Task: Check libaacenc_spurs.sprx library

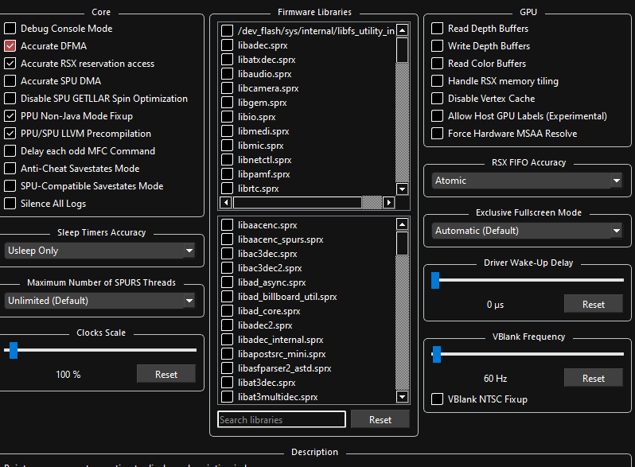Action: pyautogui.click(x=228, y=239)
